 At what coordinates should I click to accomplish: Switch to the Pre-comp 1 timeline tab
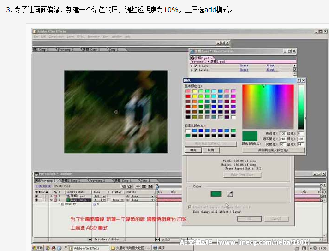click(x=47, y=181)
